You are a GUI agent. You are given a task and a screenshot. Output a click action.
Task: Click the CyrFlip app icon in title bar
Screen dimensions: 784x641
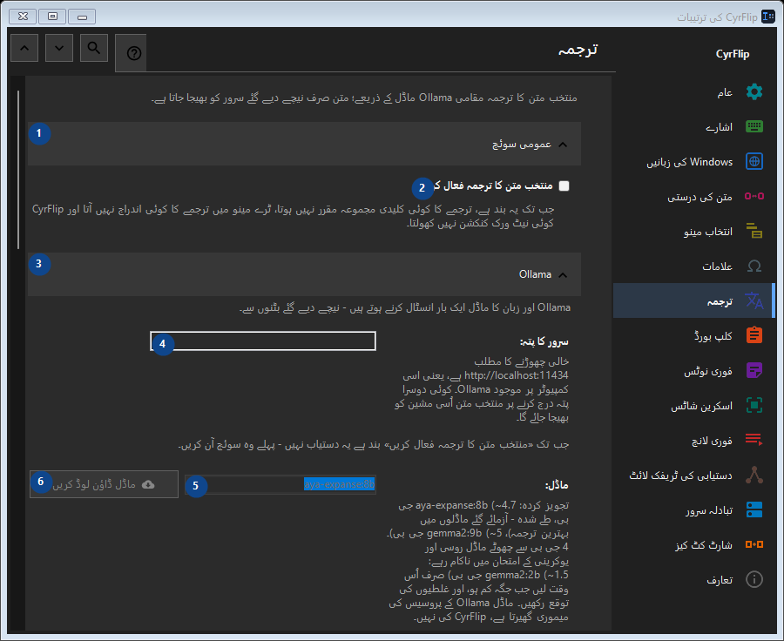click(x=768, y=17)
